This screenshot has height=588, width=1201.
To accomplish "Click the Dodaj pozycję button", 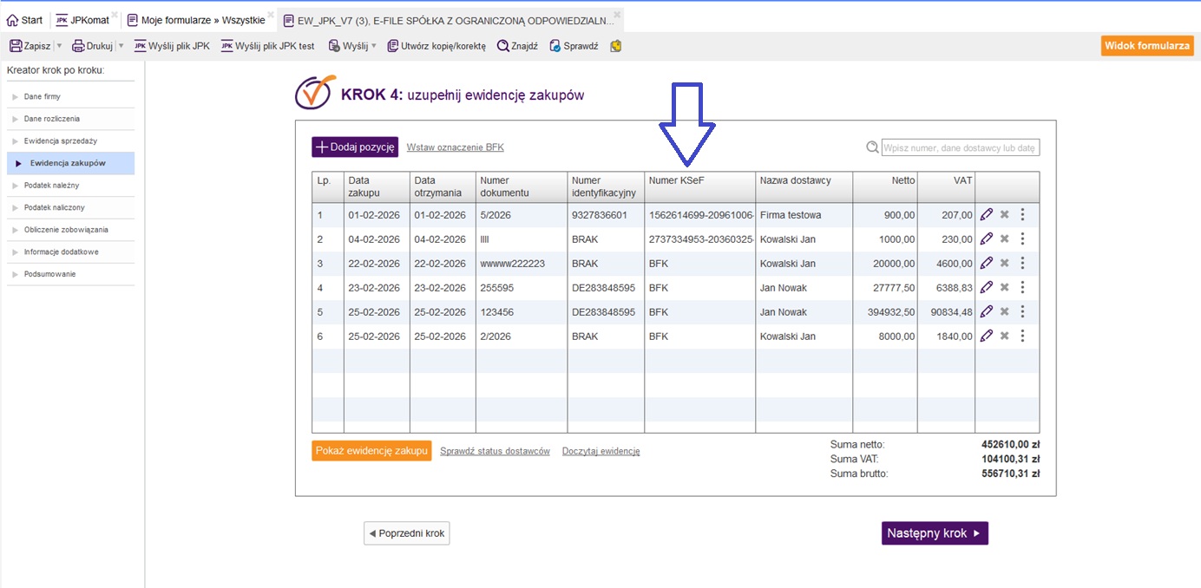I will 354,147.
